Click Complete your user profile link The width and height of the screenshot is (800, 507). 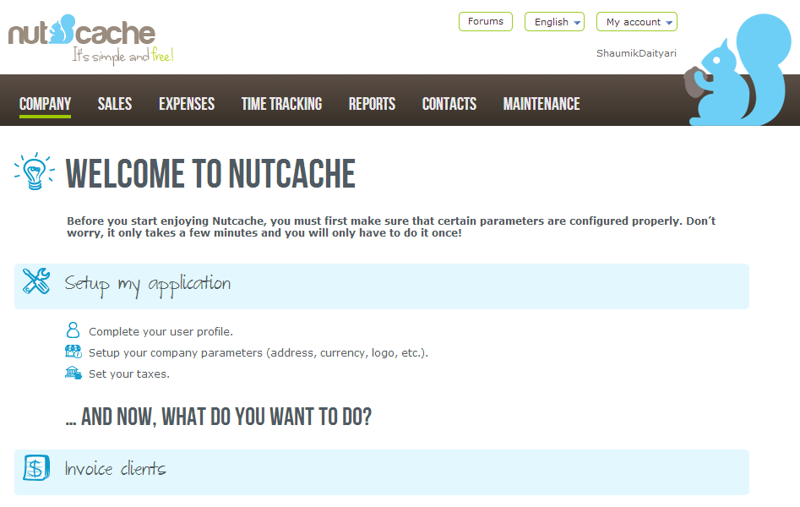tap(161, 332)
